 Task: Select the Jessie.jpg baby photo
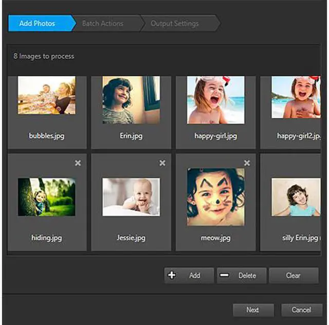pyautogui.click(x=131, y=197)
